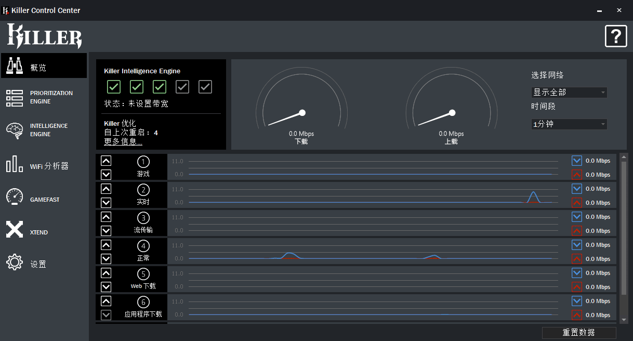Open 设置 gear icon
The height and width of the screenshot is (341, 633).
click(15, 262)
